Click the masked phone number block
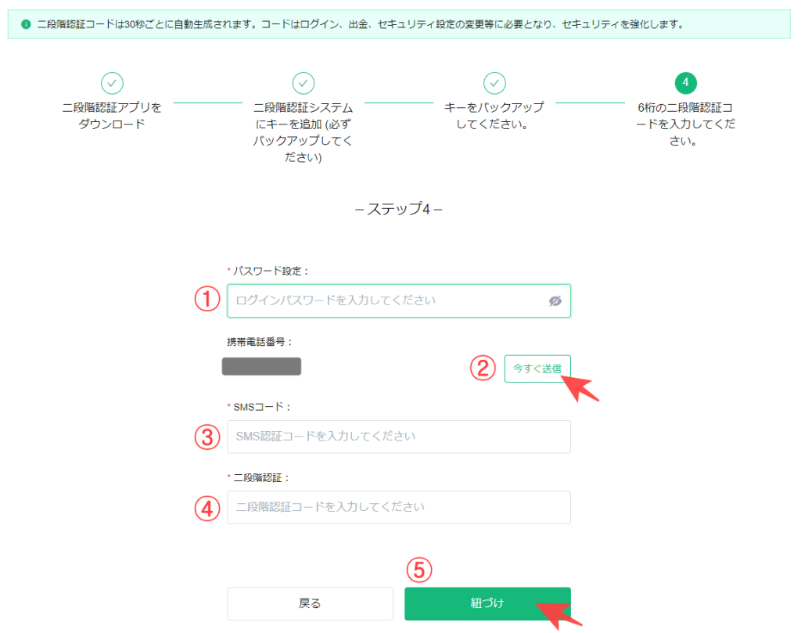The width and height of the screenshot is (801, 633). coord(261,366)
